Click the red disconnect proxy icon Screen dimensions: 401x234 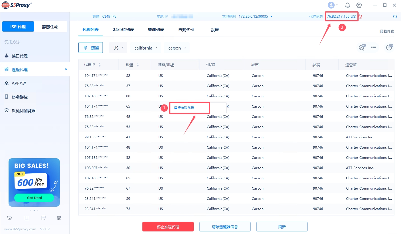click(x=360, y=17)
